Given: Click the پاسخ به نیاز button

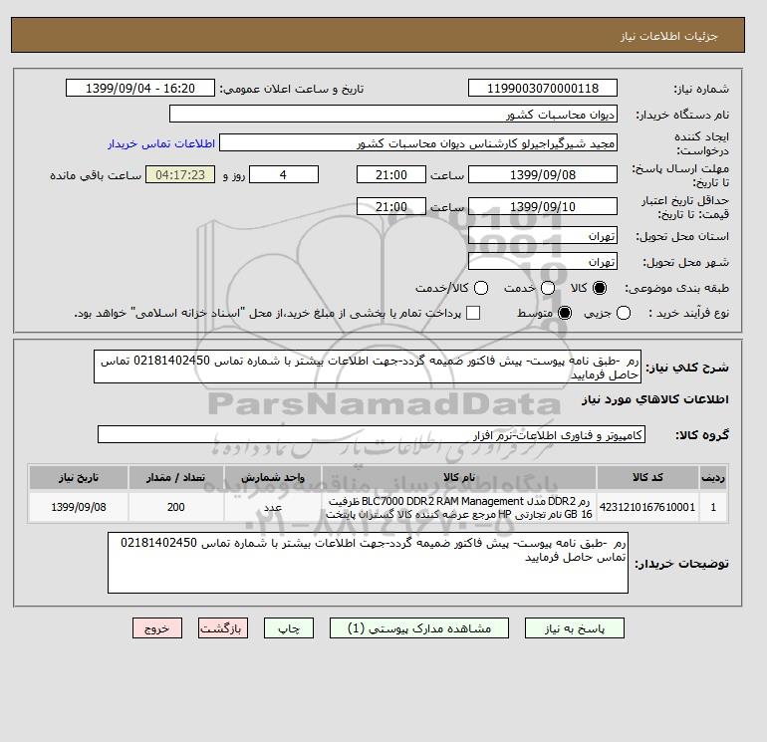Looking at the screenshot, I should [575, 628].
